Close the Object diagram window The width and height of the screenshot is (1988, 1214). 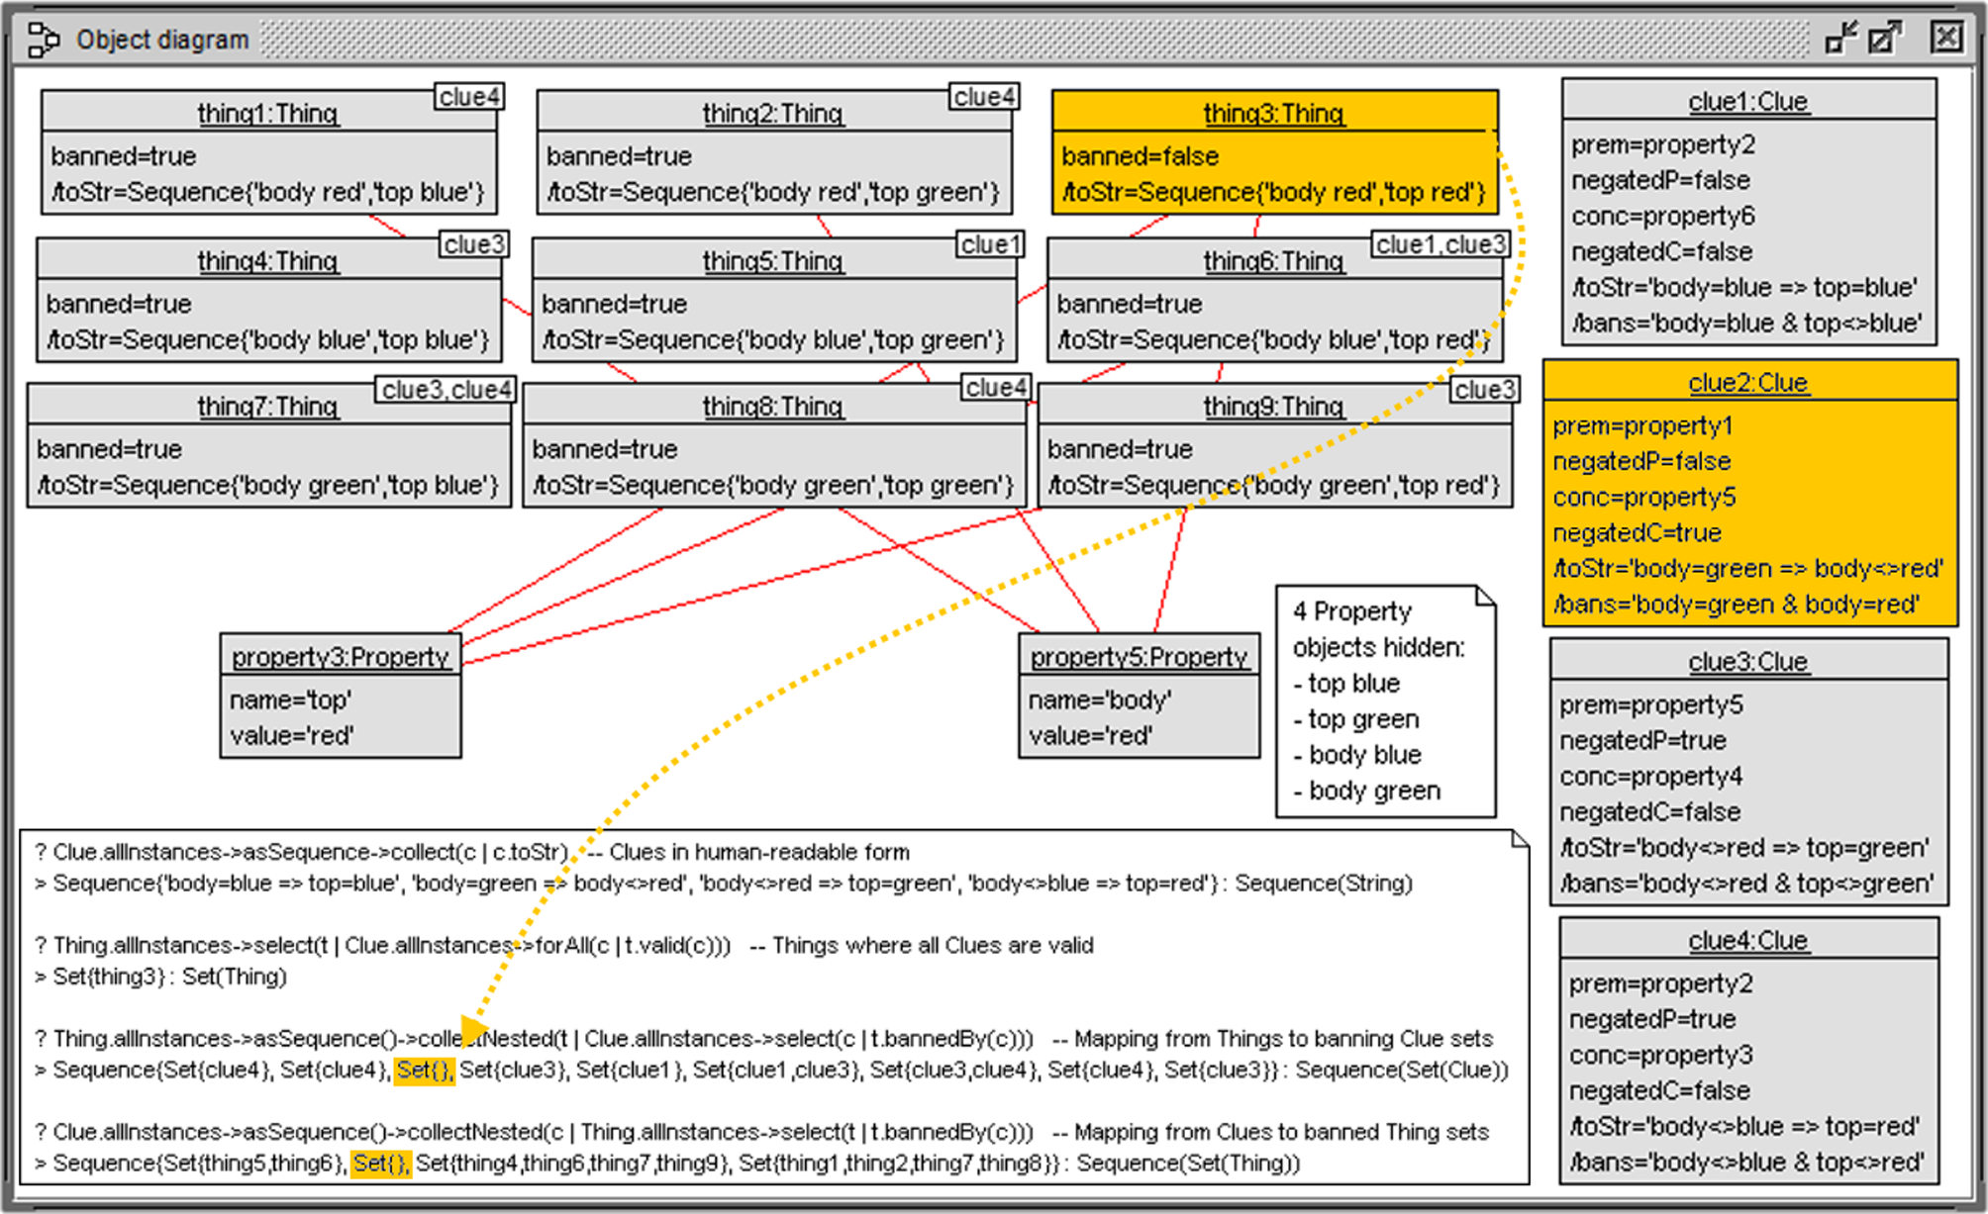click(x=1946, y=38)
